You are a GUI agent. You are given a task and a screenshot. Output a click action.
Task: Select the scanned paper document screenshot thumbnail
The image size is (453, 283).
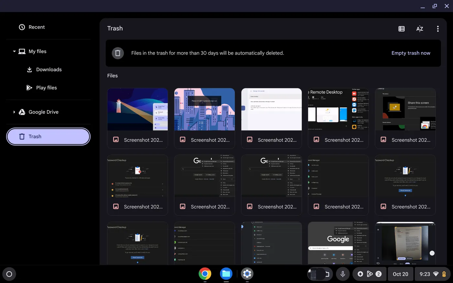405,243
